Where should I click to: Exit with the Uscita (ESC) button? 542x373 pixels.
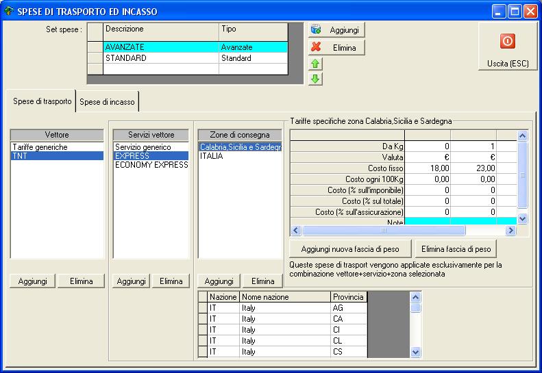tap(508, 47)
